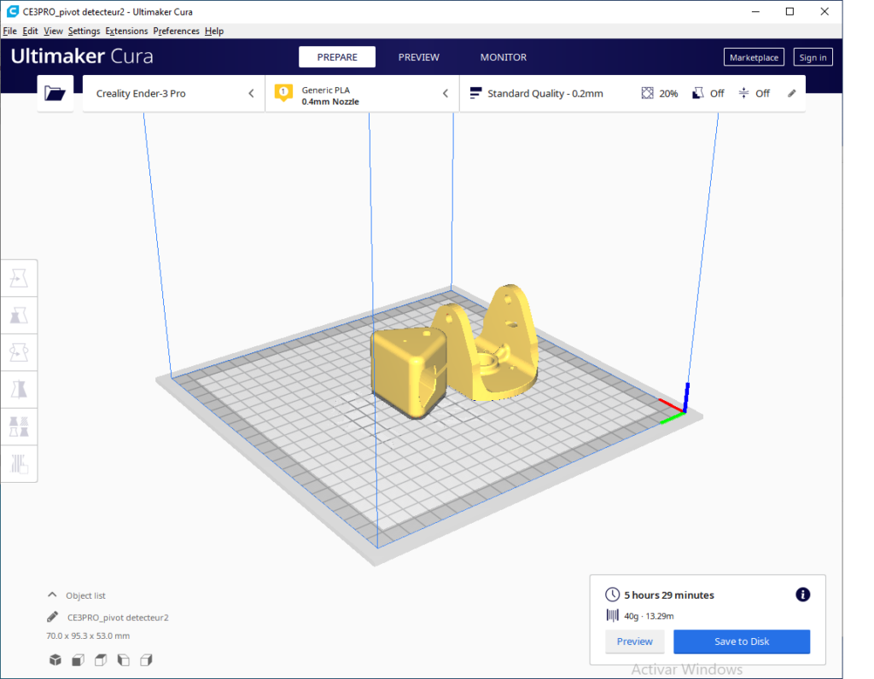Click the print info icon beside time estimate

click(802, 595)
